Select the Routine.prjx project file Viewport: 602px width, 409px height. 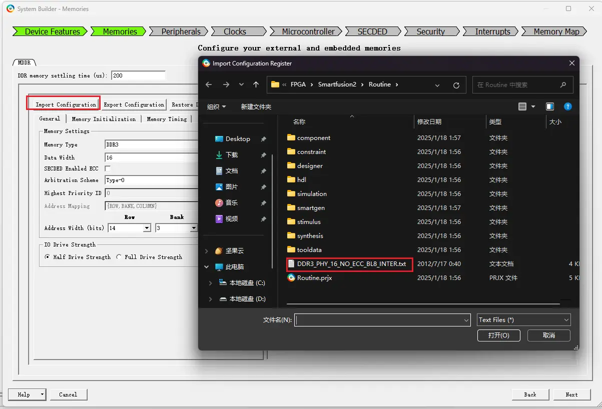coord(314,278)
